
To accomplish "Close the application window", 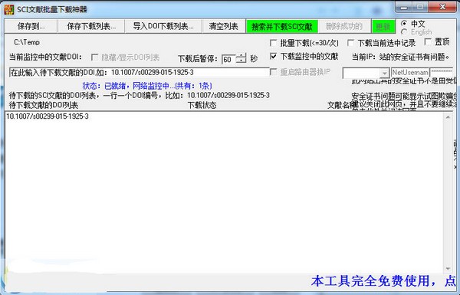I will point(442,7).
